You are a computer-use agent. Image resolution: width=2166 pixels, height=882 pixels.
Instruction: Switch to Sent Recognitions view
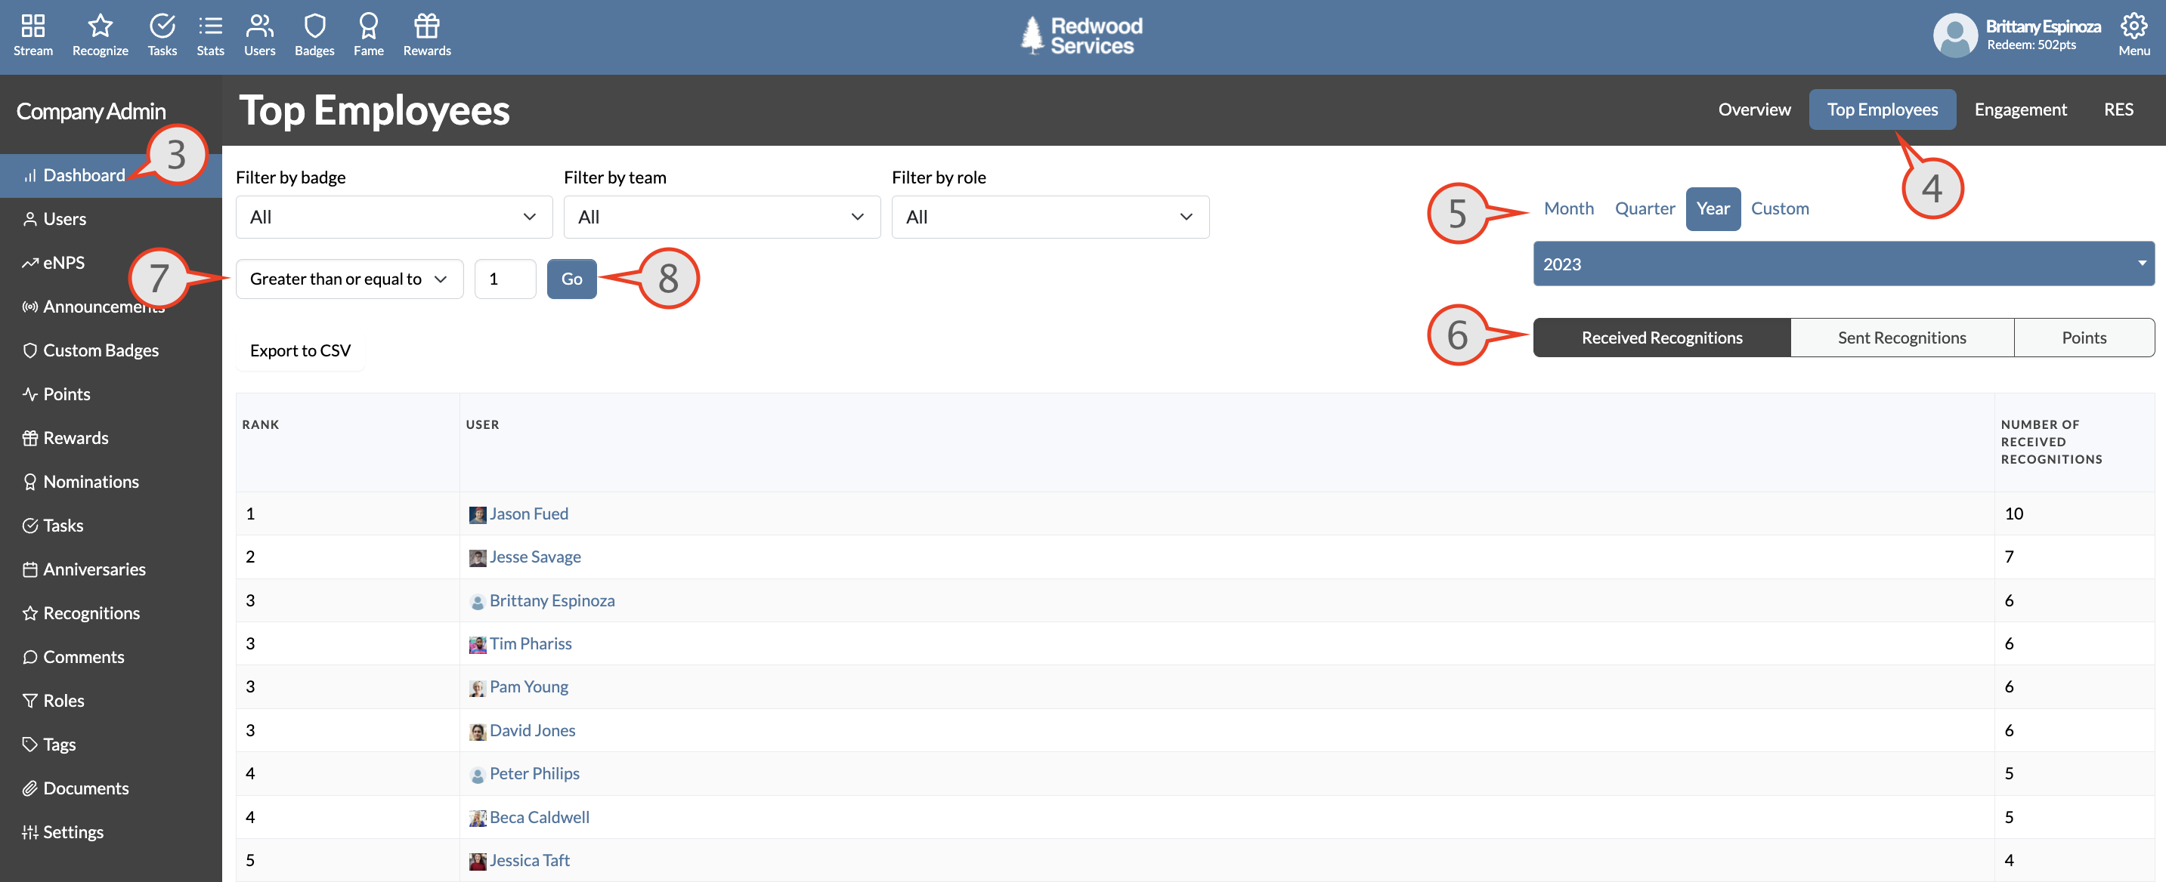point(1902,337)
